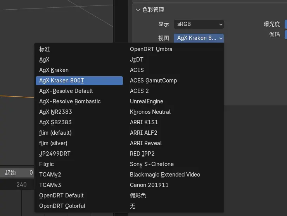Select AgX Kraken 800T entry
Viewport: 287px width, 216px height.
[x=79, y=81]
